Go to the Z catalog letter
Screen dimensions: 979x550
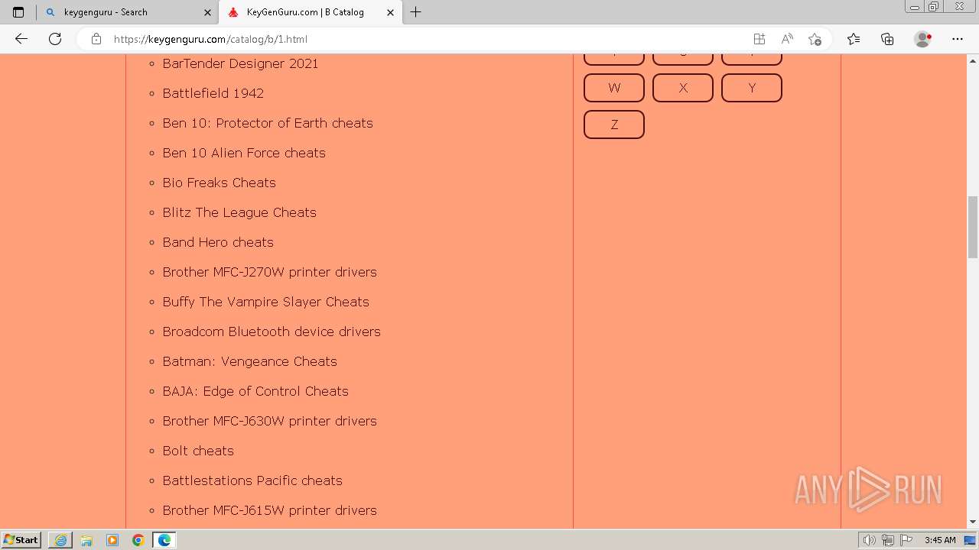click(614, 125)
